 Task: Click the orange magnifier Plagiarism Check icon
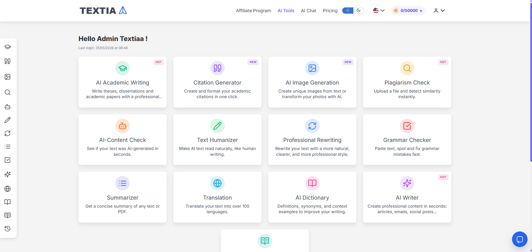coord(407,68)
